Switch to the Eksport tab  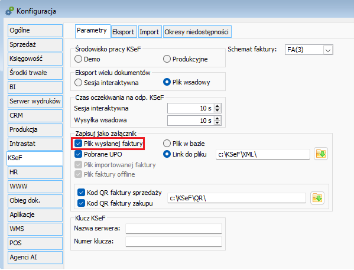124,32
